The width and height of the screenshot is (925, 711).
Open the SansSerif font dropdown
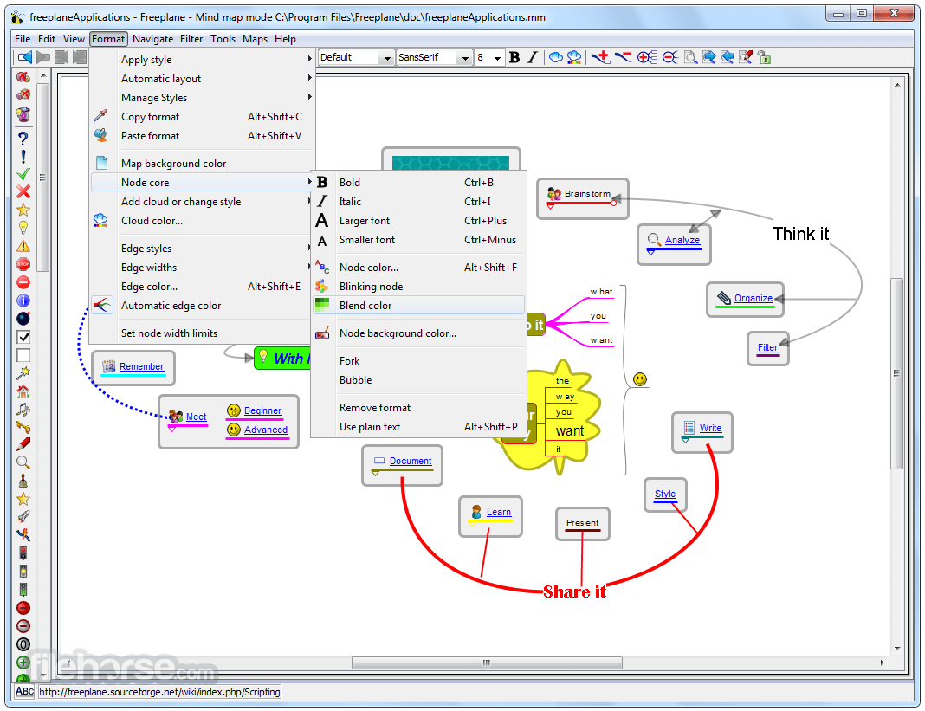click(x=465, y=58)
